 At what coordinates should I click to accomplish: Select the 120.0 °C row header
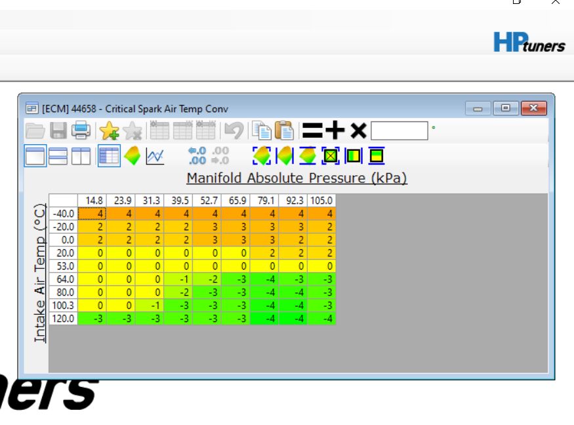click(64, 318)
